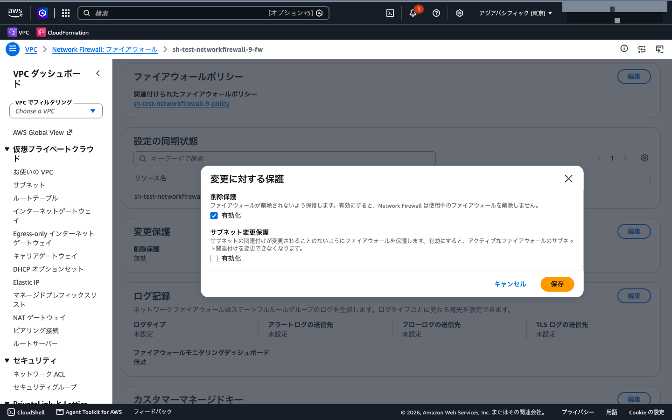Open CloudShell from the top bar icon
The width and height of the screenshot is (672, 420).
point(390,13)
